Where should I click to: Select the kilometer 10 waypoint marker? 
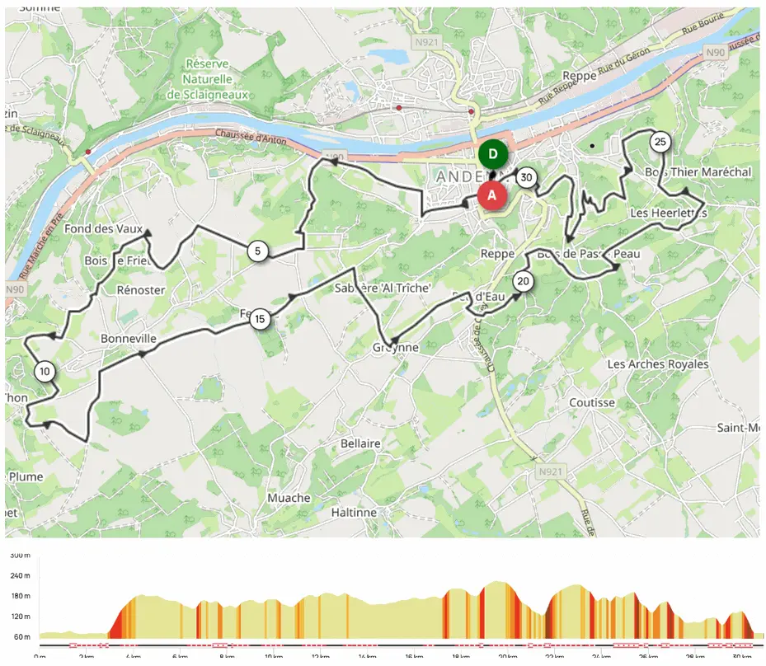(45, 372)
